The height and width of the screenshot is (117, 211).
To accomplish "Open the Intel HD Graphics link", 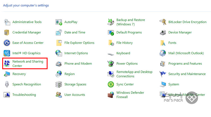I will 26,53.
